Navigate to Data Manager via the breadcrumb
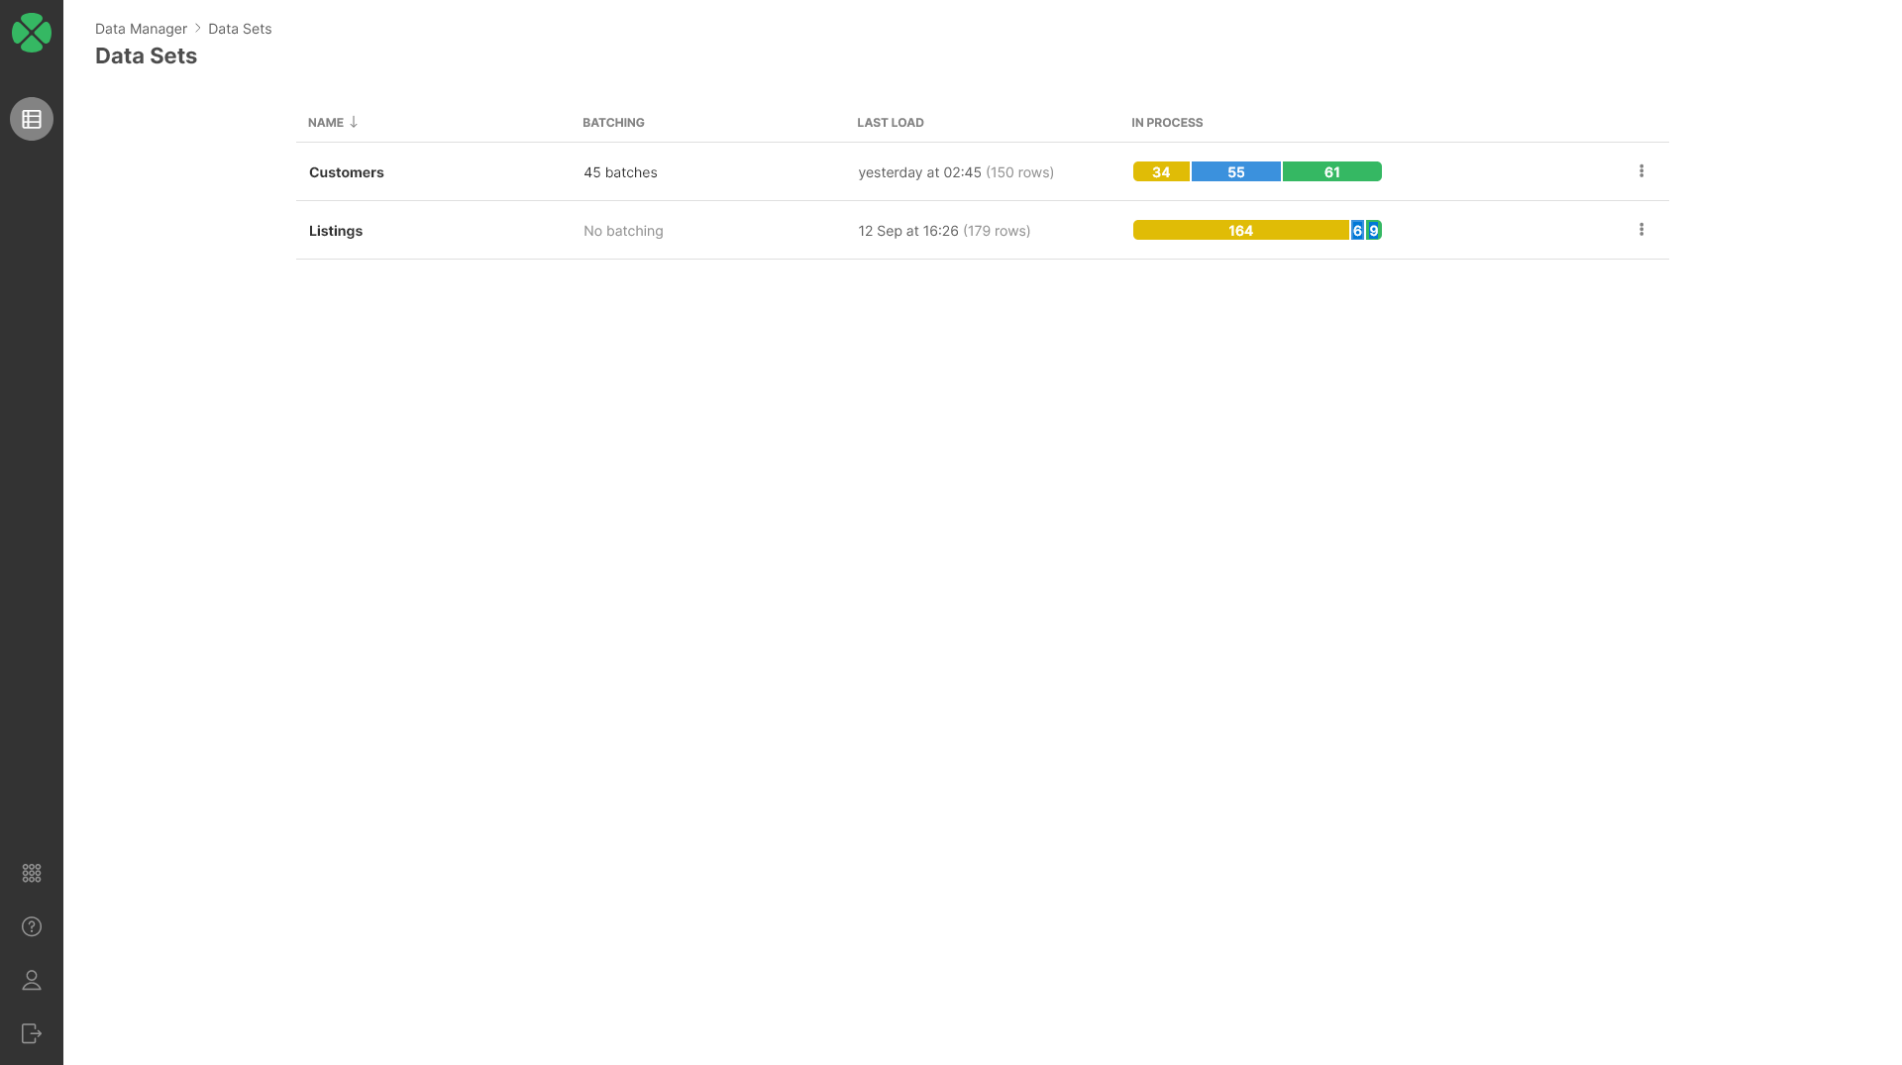1902x1065 pixels. click(140, 29)
